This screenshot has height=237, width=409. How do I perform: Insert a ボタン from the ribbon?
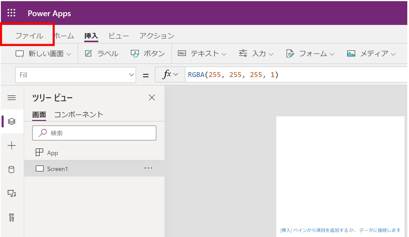pyautogui.click(x=148, y=54)
